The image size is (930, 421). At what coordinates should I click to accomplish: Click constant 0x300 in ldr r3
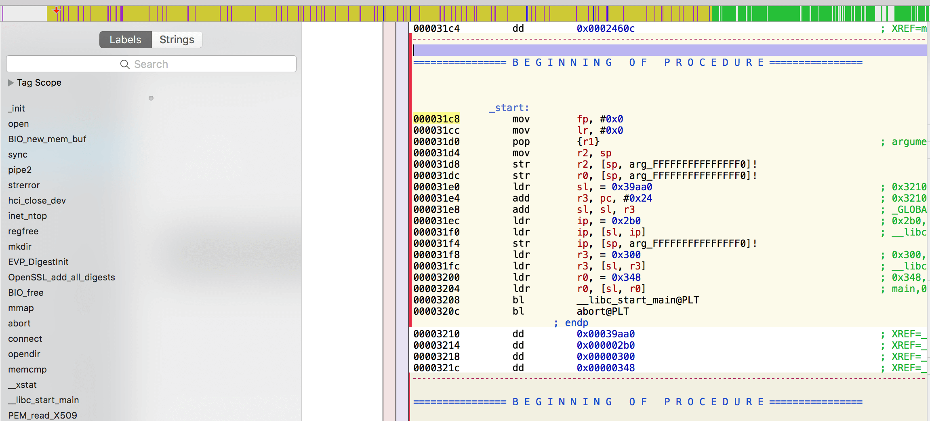click(626, 255)
